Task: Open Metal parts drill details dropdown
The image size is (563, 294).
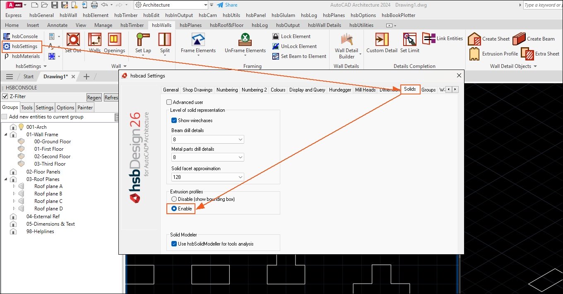Action: pyautogui.click(x=208, y=157)
